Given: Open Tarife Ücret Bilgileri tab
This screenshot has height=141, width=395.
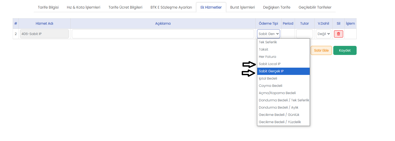Looking at the screenshot, I should (x=125, y=7).
